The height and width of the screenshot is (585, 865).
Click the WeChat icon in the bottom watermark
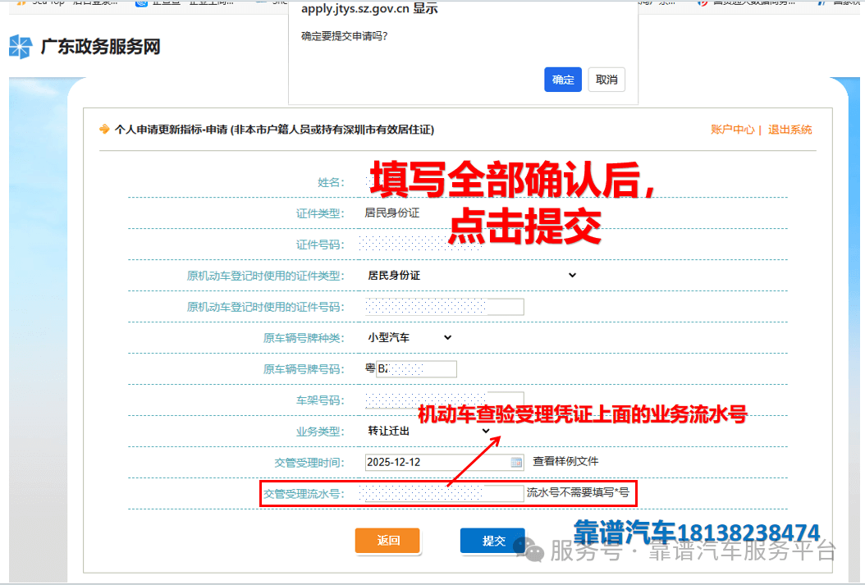pyautogui.click(x=534, y=551)
